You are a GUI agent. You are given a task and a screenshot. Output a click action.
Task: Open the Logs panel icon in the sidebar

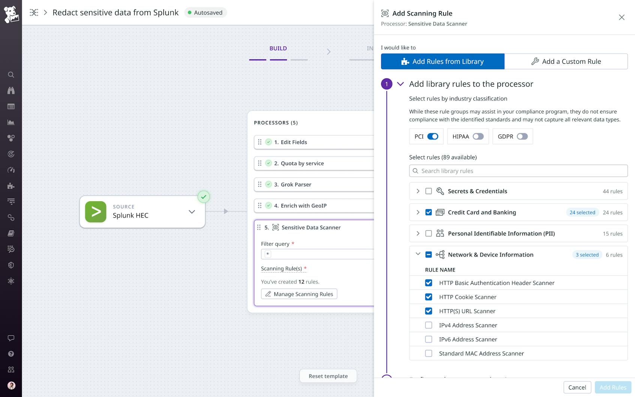(11, 106)
